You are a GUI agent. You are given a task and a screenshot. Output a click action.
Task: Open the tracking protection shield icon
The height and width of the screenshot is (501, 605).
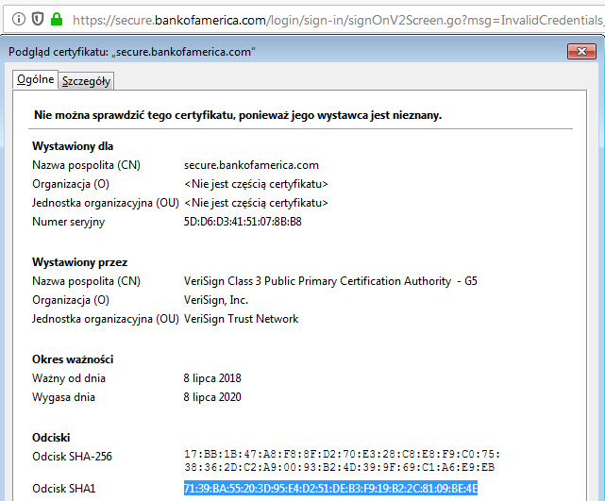38,19
